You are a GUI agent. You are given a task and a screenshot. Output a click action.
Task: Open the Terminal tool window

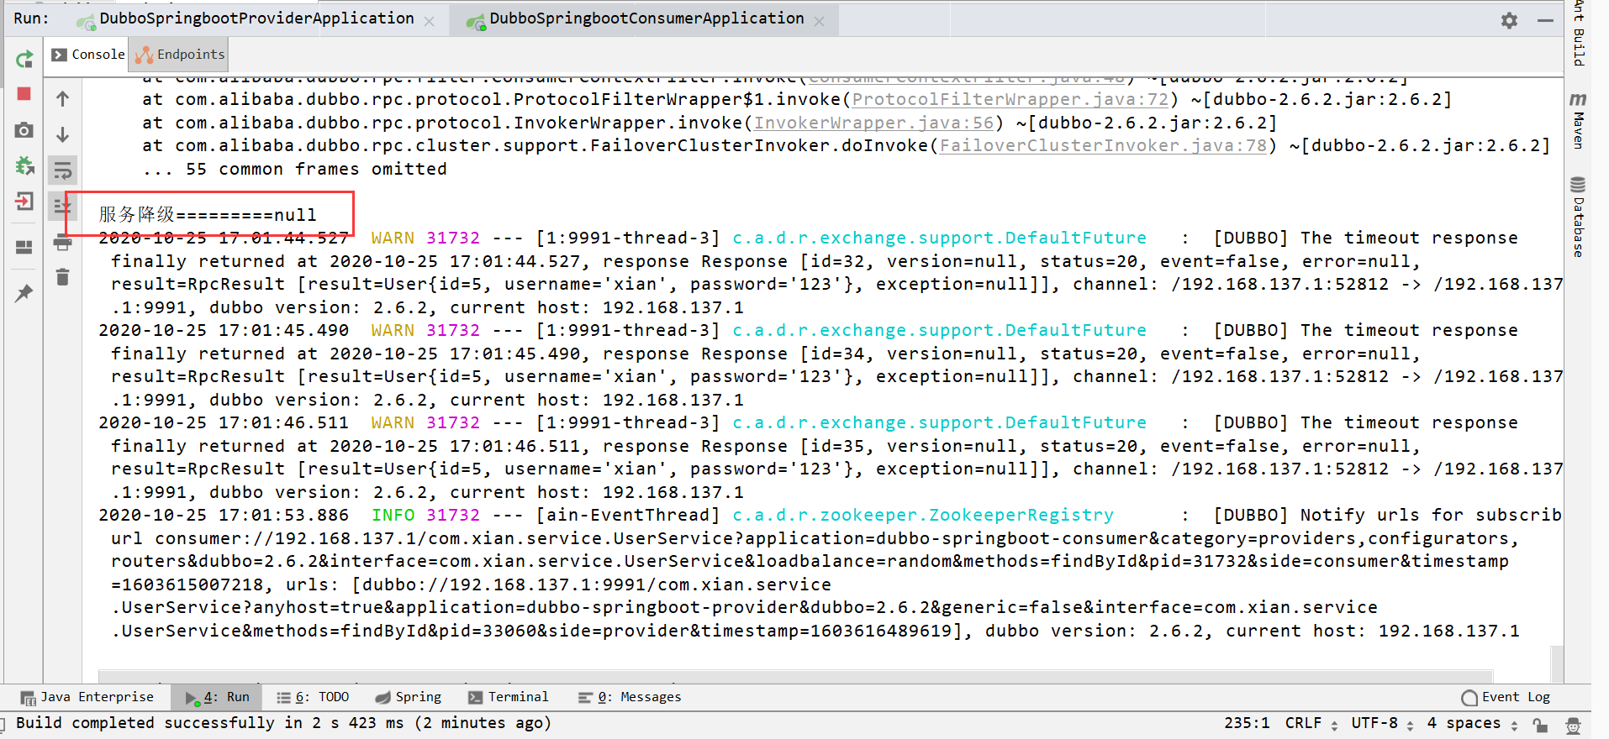pos(508,697)
